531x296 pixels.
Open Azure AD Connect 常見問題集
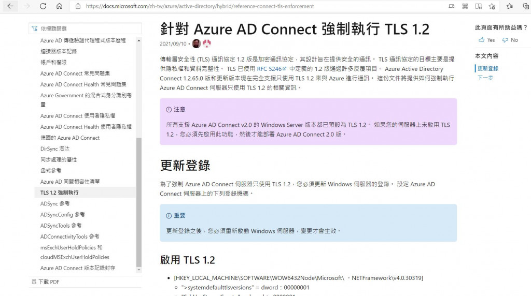75,73
